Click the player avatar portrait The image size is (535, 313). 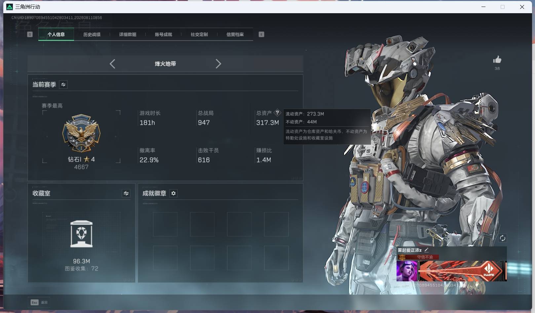pos(407,271)
